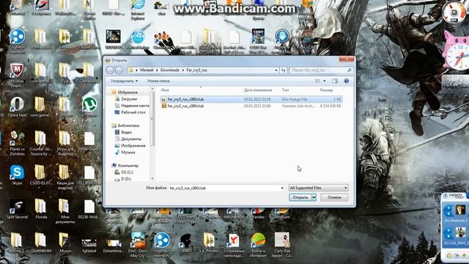Select the Мои документы folder on the desktop
This screenshot has width=469, height=264.
point(65,211)
